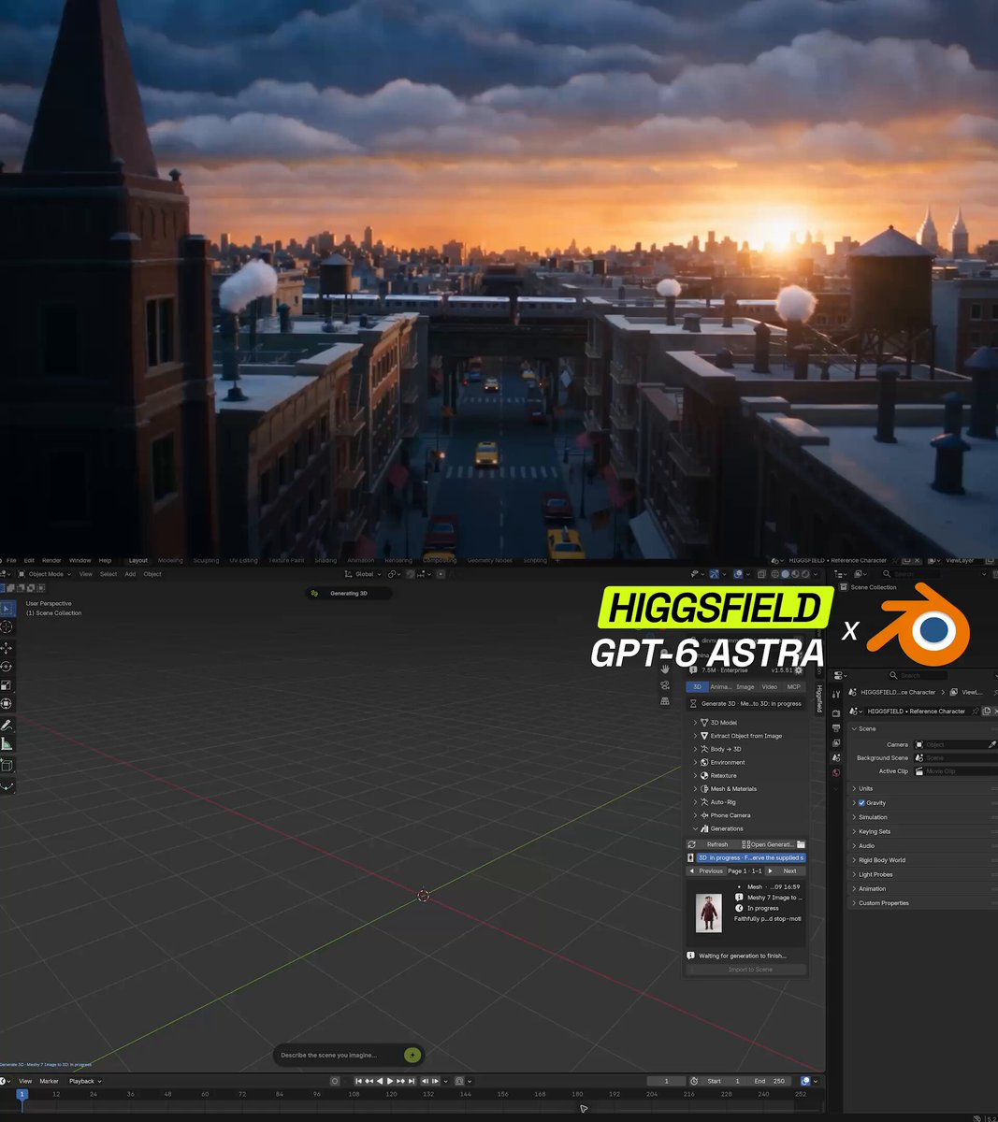Click the pan hand icon in viewport

665,669
